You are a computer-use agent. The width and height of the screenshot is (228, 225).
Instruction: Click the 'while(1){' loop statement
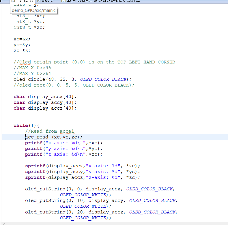tap(26, 125)
